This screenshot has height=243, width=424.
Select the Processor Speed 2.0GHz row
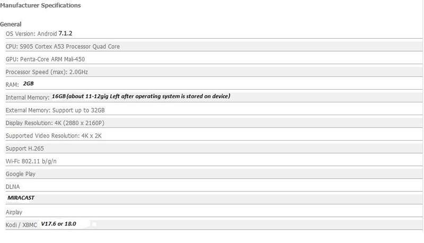pos(214,72)
